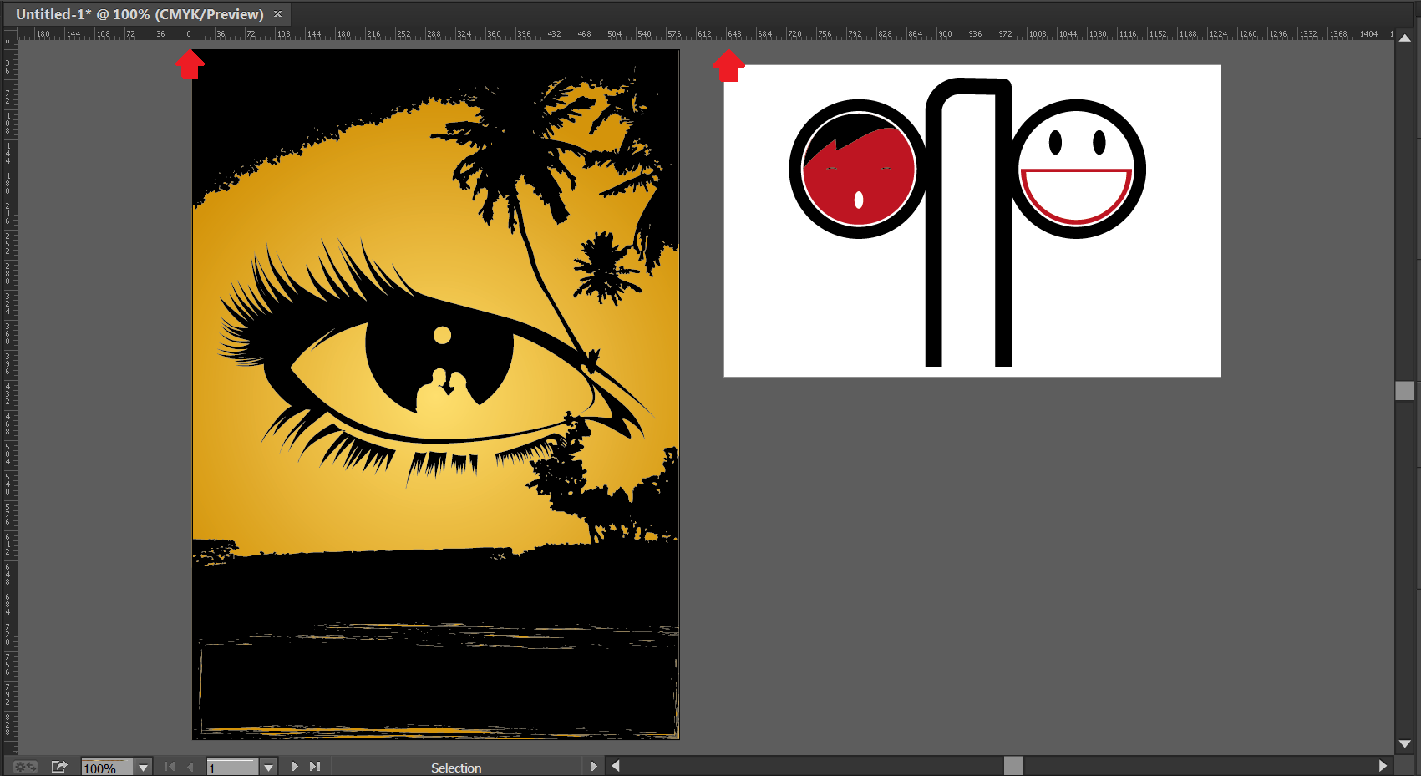Image resolution: width=1421 pixels, height=776 pixels.
Task: Jump to the last artboard
Action: pos(315,767)
